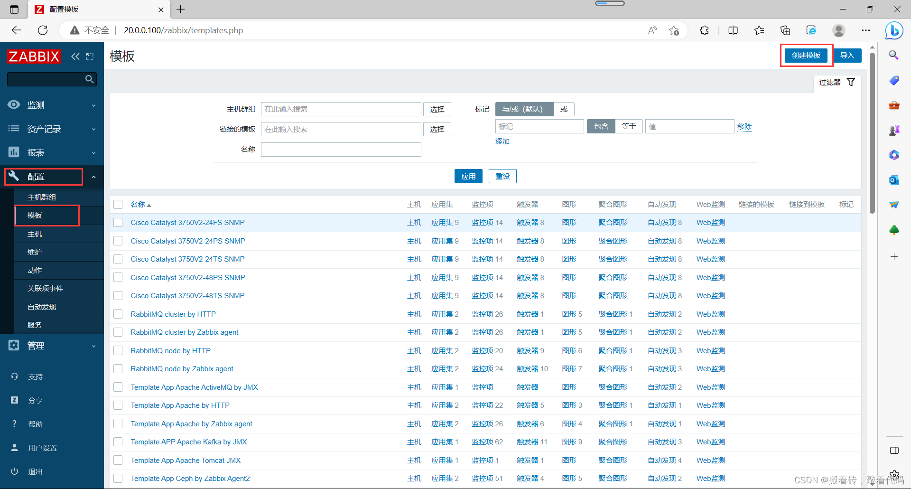
Task: Toggle the select-all templates checkbox
Action: [118, 204]
